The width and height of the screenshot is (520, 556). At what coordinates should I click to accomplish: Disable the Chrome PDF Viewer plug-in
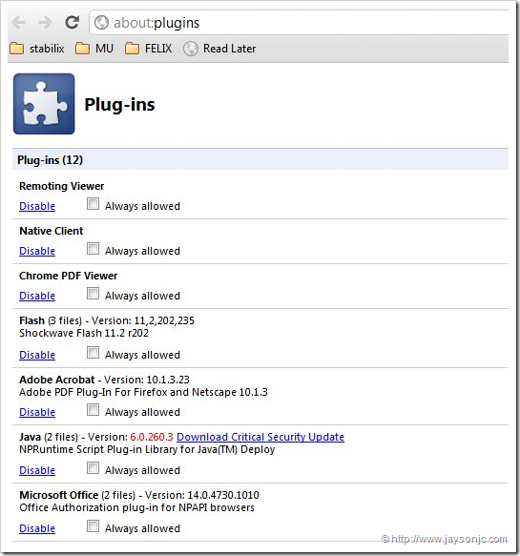coord(37,296)
